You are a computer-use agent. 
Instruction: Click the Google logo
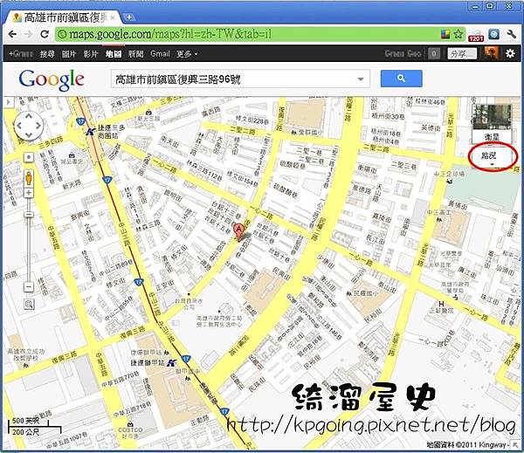[x=52, y=80]
